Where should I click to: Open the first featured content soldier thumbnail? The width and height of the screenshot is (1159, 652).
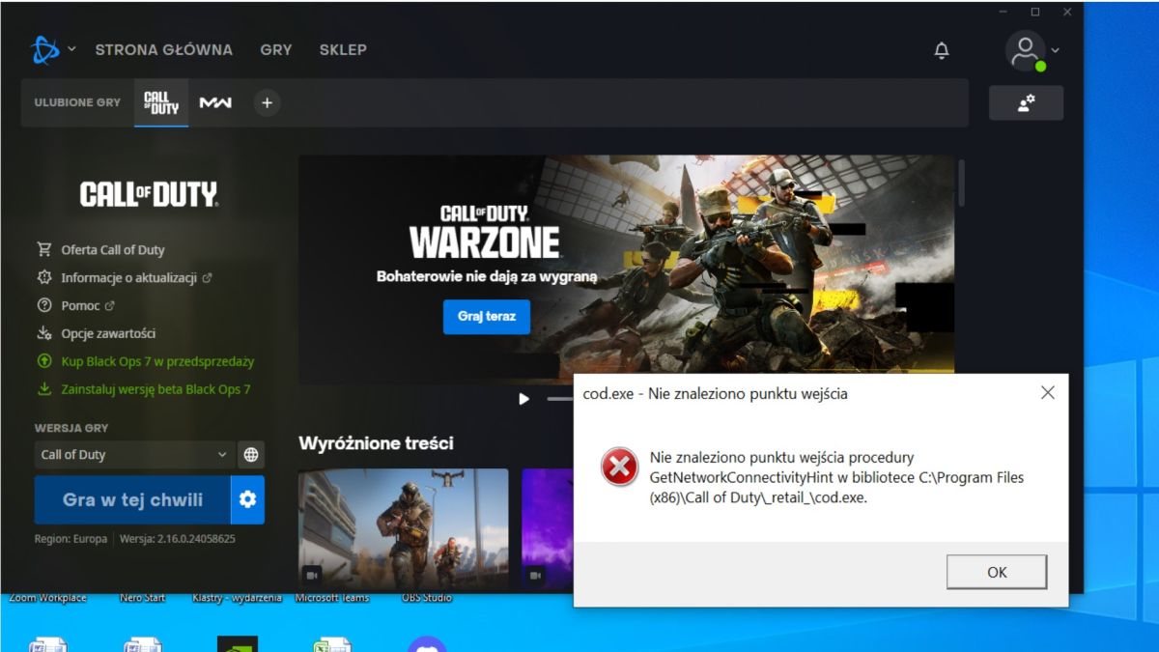[404, 529]
